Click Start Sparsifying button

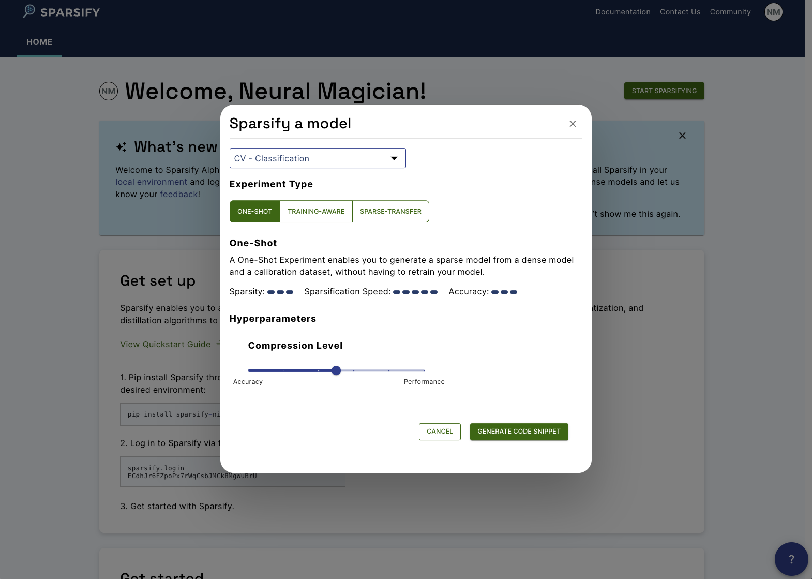pyautogui.click(x=664, y=91)
